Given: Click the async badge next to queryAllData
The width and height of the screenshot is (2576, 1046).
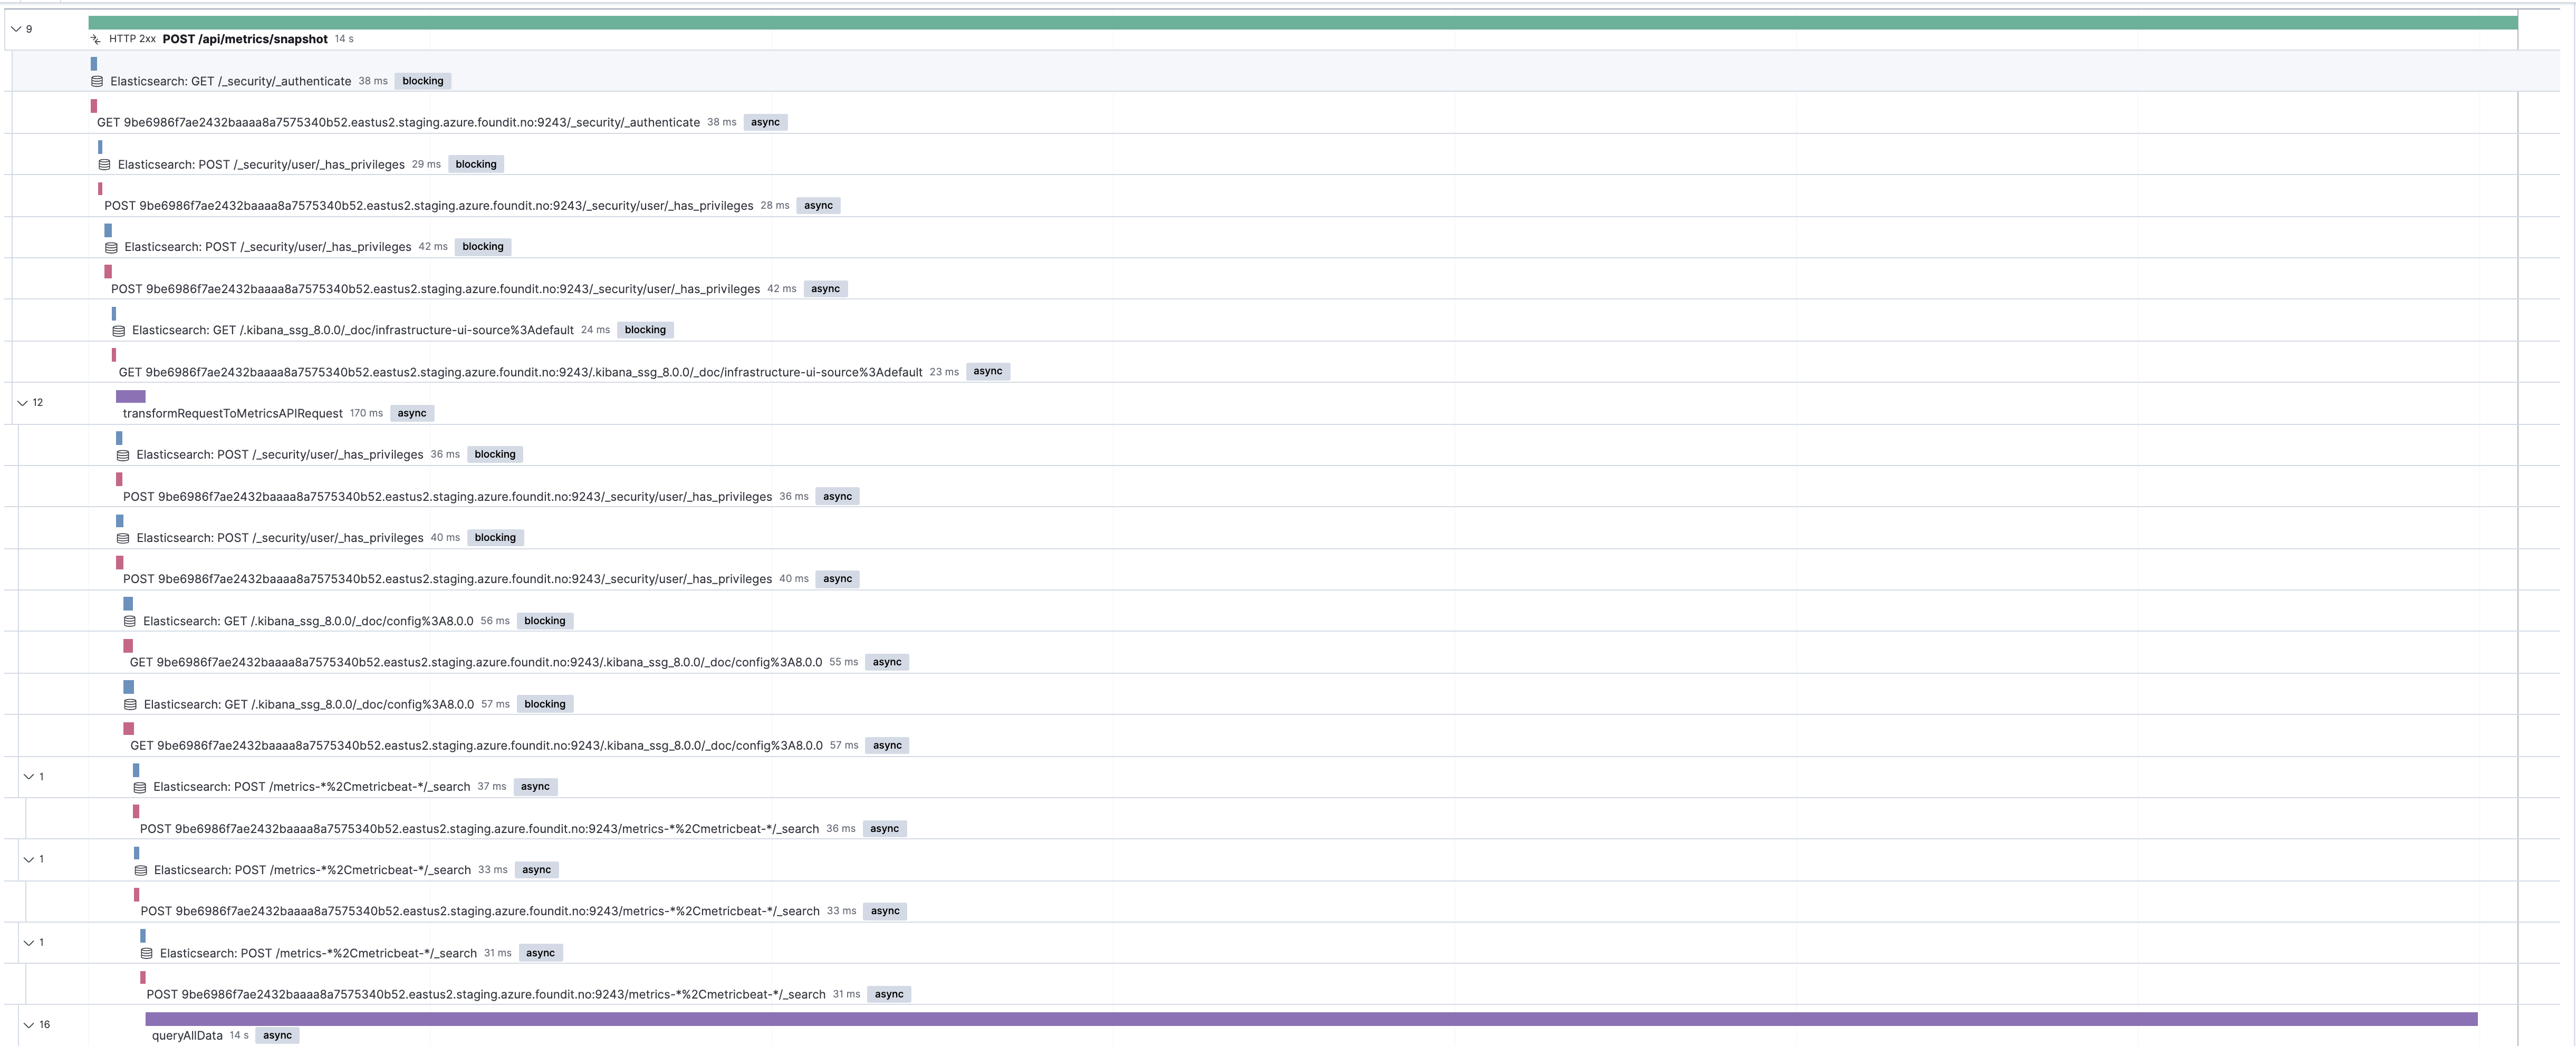Looking at the screenshot, I should pos(278,1035).
